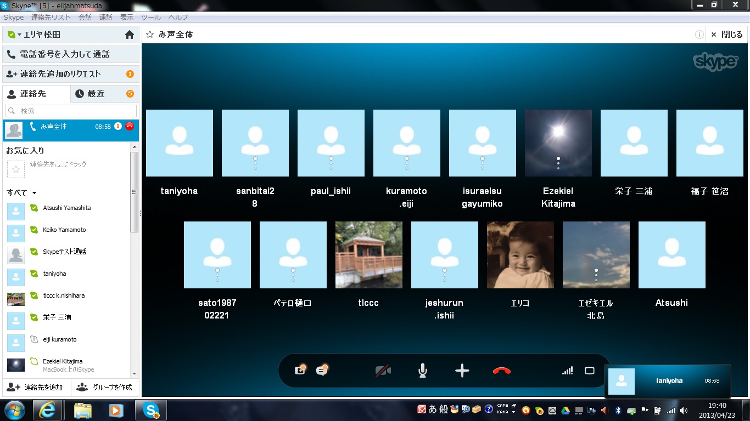Mute the microphone in call controls
The image size is (750, 421).
coord(422,371)
